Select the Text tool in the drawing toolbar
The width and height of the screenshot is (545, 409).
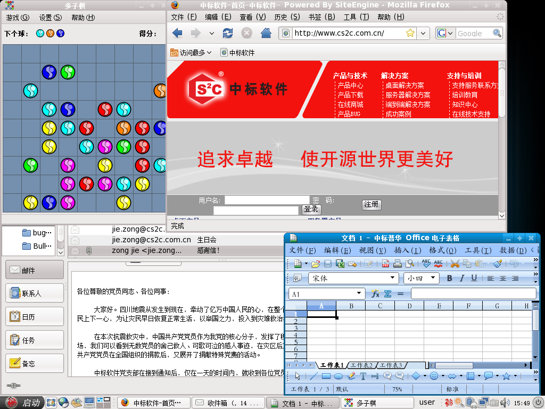(363, 377)
